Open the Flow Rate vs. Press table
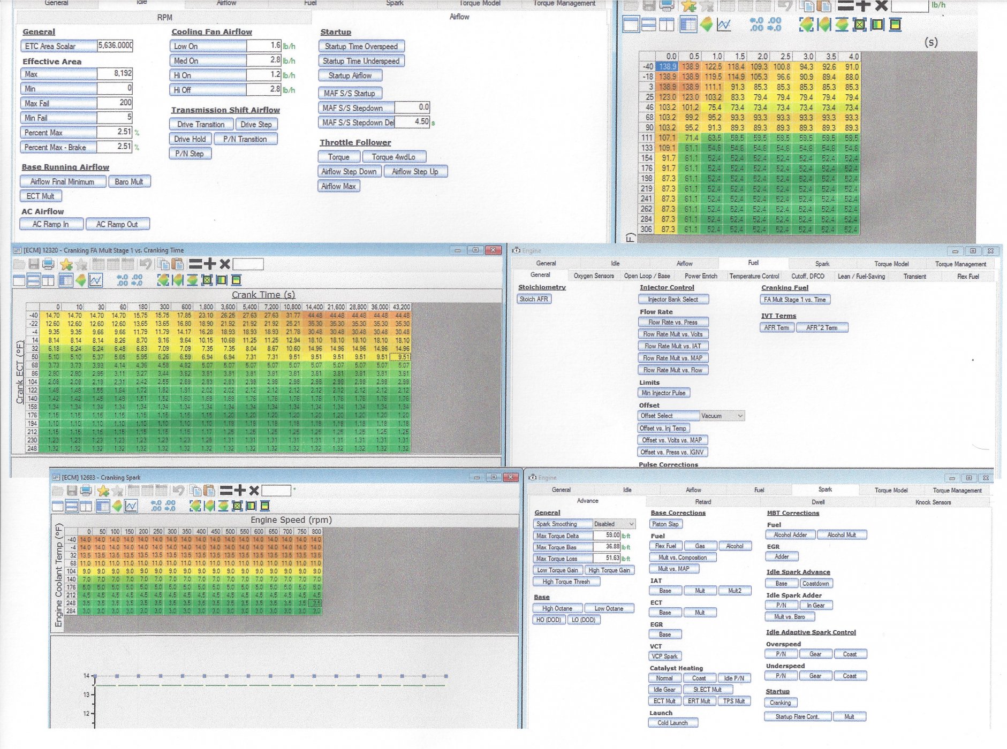This screenshot has width=1007, height=749. (x=673, y=322)
